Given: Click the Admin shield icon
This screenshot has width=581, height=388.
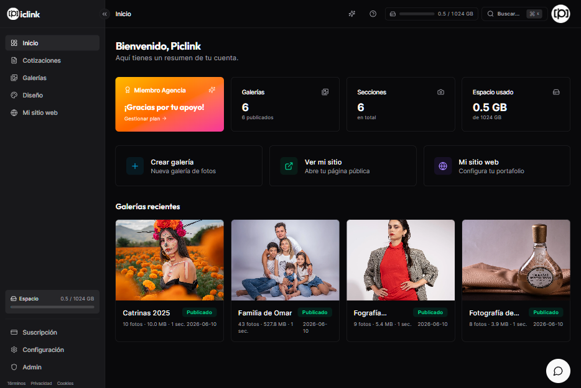Looking at the screenshot, I should coord(14,367).
